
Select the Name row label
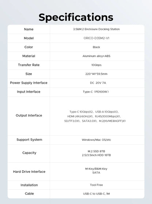[29, 29]
